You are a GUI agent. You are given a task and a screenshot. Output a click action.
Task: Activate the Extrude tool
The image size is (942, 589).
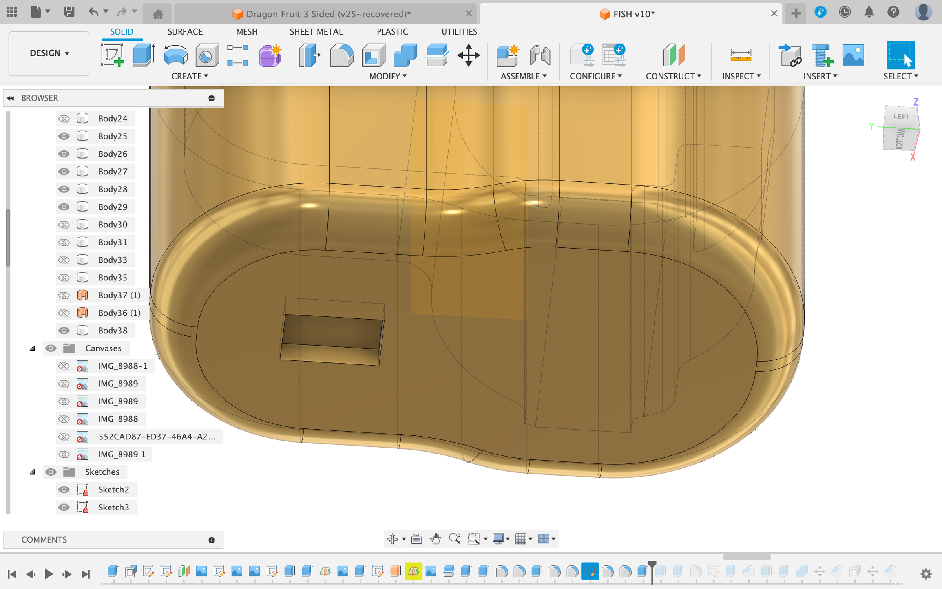pos(142,55)
